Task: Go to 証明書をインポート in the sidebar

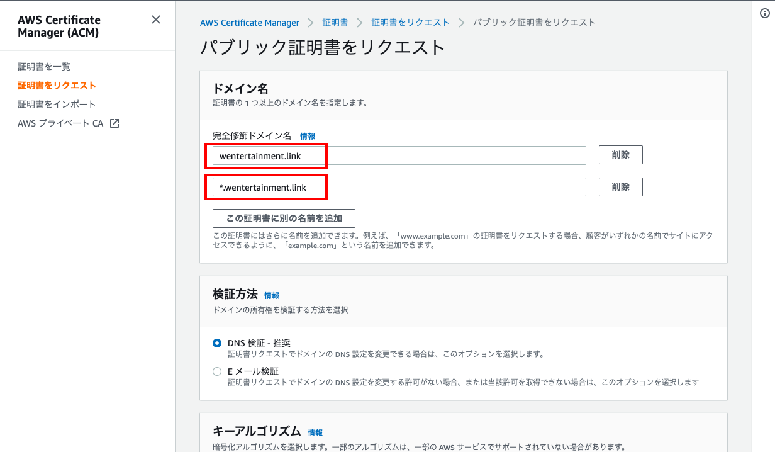Action: coord(57,104)
